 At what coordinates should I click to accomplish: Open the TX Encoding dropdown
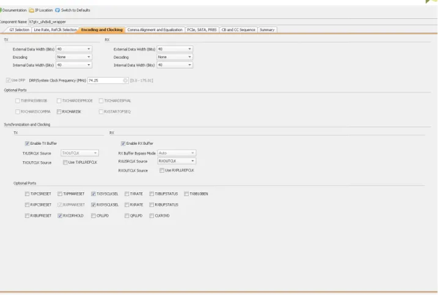(74, 57)
